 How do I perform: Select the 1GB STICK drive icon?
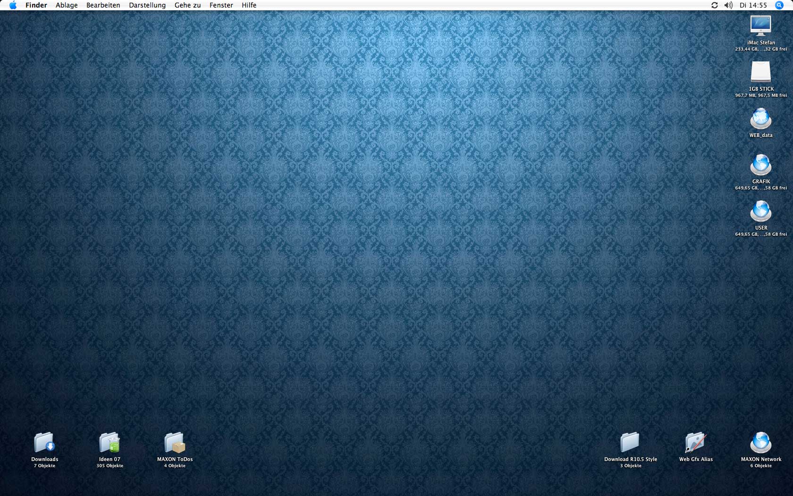click(761, 72)
